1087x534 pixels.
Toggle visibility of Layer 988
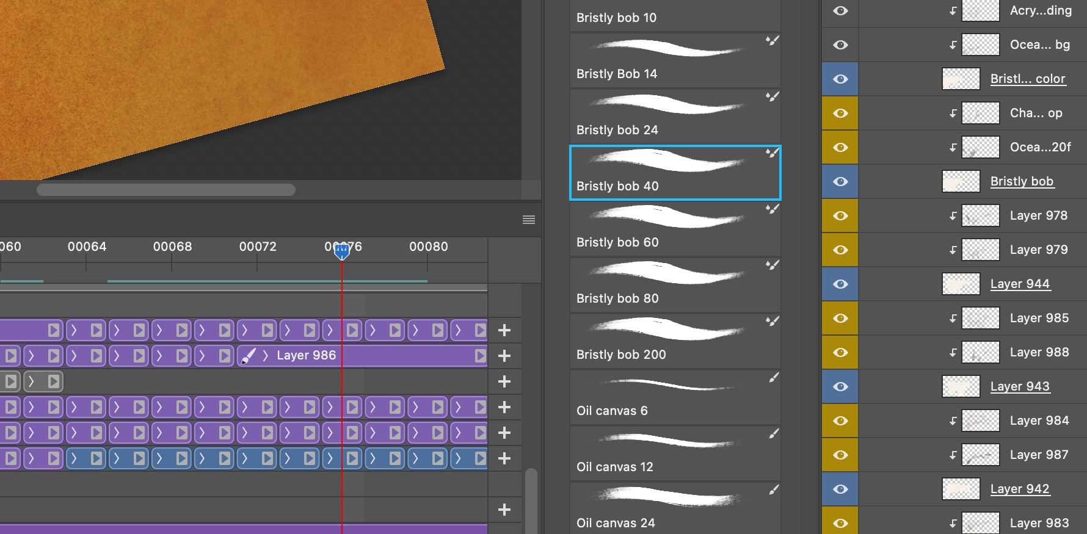[x=840, y=352]
